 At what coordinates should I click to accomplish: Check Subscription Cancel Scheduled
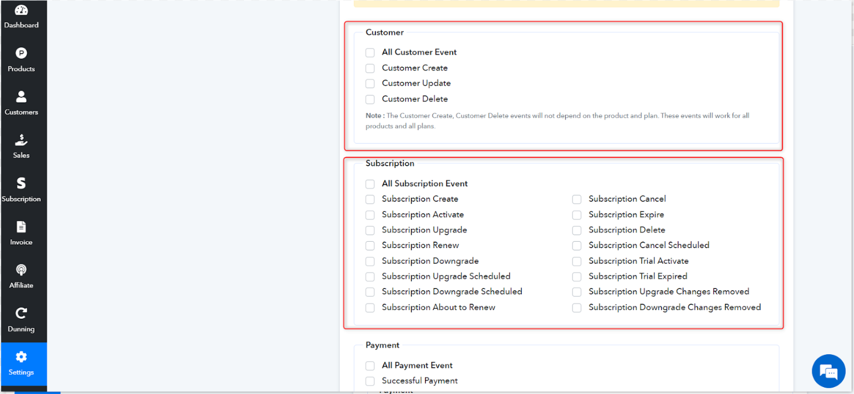tap(577, 246)
